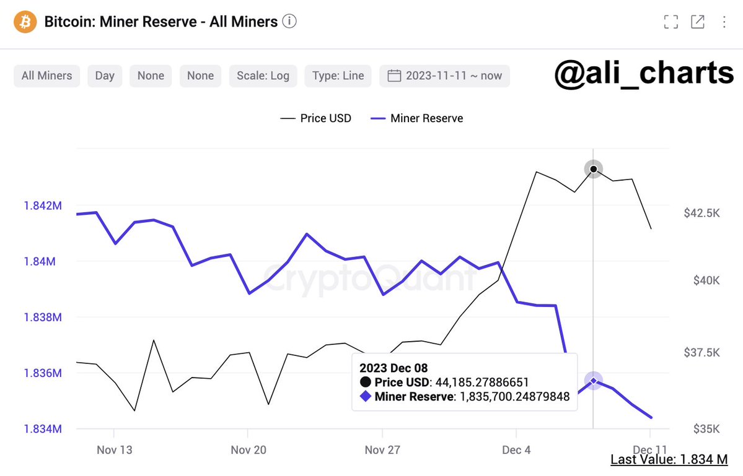Open the Day interval dropdown
This screenshot has width=743, height=476.
pos(105,76)
